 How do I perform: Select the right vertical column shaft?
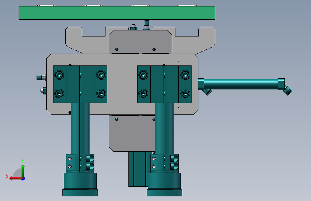[164, 129]
